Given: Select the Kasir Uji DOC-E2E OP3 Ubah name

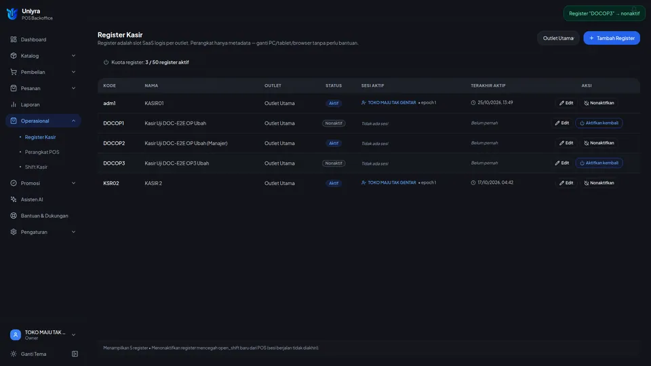Looking at the screenshot, I should (x=176, y=163).
